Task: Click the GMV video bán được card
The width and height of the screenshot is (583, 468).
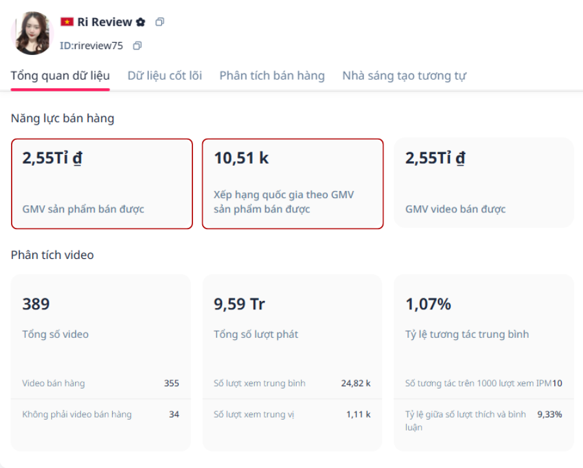Action: click(x=483, y=183)
